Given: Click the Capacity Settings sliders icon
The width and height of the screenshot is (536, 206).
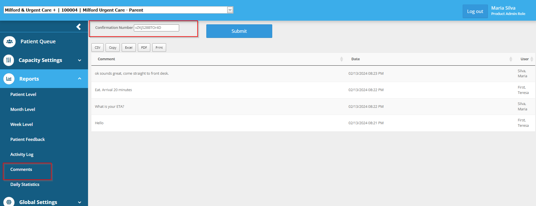Looking at the screenshot, I should [9, 60].
